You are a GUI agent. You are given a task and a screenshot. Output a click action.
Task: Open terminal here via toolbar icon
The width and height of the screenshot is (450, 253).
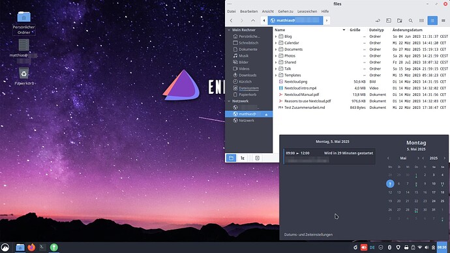pyautogui.click(x=389, y=21)
